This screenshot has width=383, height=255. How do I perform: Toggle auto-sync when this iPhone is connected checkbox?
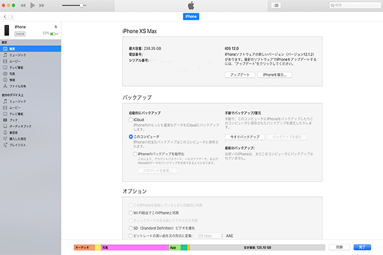coord(131,205)
